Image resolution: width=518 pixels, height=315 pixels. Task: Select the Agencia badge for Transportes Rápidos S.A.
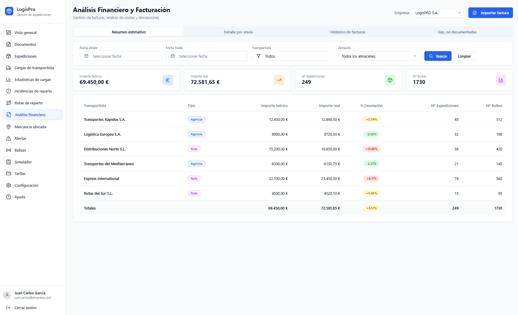[196, 119]
